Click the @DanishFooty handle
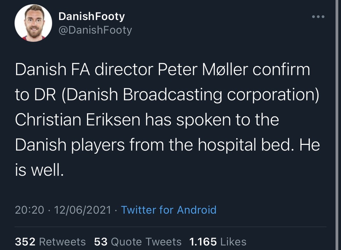The height and width of the screenshot is (250, 341). (95, 30)
